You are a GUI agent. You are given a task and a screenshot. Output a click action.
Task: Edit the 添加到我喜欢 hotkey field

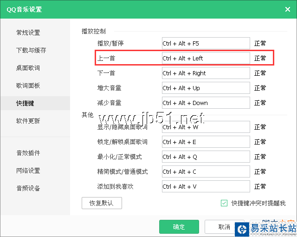click(206, 186)
